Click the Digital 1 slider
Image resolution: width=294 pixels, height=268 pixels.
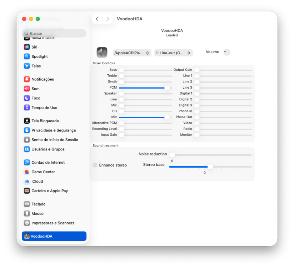point(223,94)
